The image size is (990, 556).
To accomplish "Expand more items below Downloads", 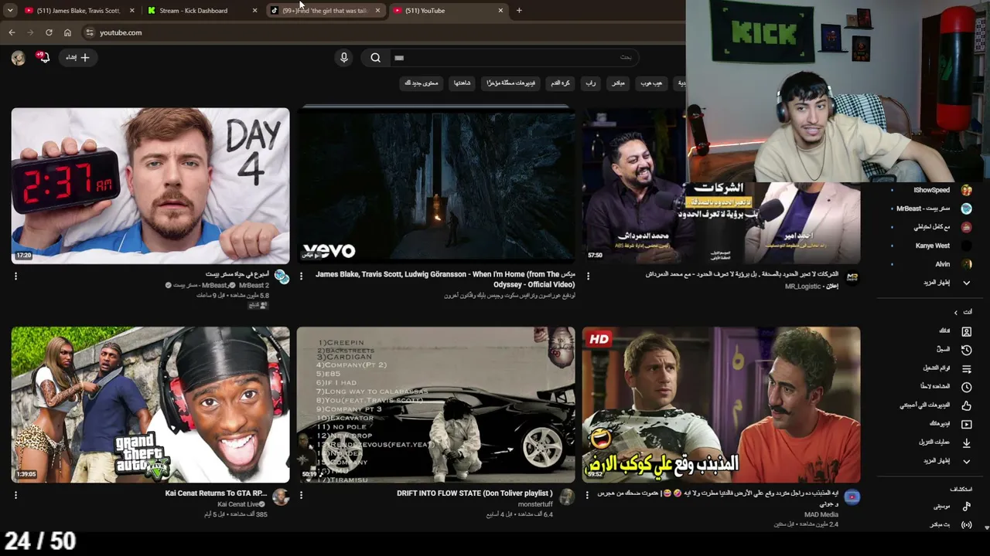I will pyautogui.click(x=966, y=461).
